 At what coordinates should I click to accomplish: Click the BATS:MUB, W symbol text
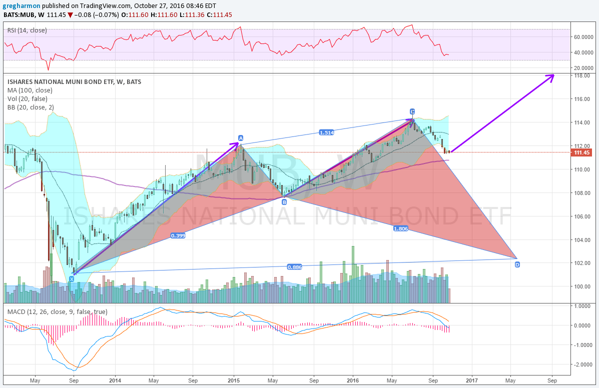(x=24, y=15)
